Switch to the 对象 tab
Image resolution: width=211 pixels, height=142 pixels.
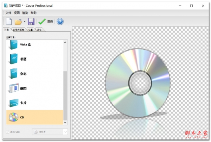pyautogui.click(x=7, y=30)
